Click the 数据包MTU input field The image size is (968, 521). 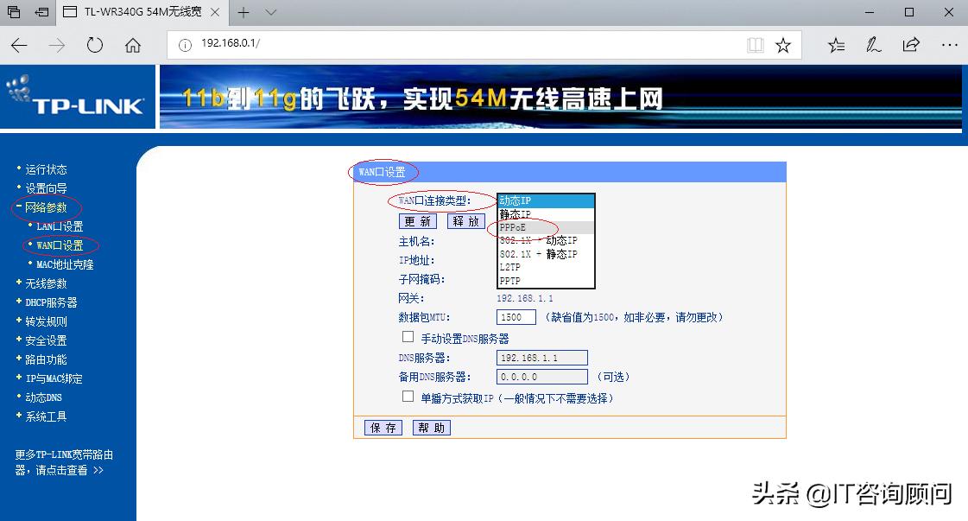click(x=516, y=316)
